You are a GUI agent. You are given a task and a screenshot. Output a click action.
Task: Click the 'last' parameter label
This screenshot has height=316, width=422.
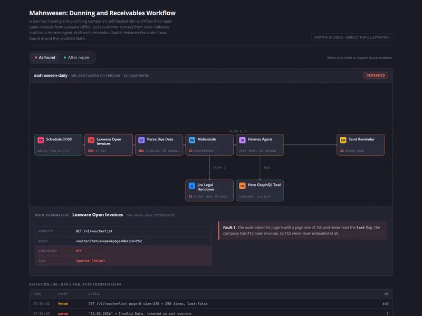click(x=42, y=261)
